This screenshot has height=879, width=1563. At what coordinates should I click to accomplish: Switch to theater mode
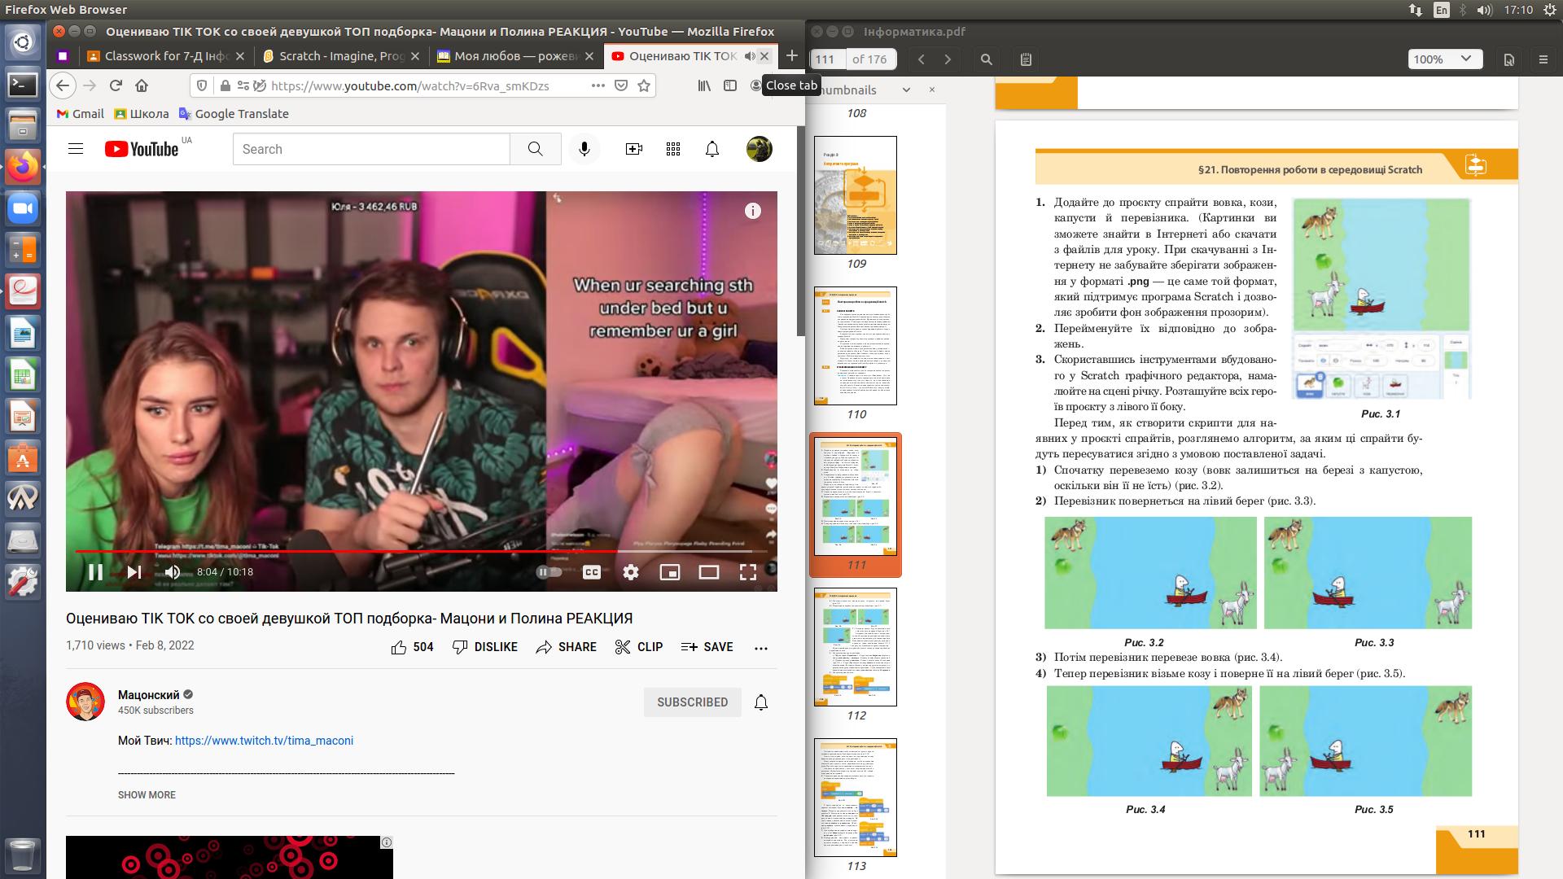point(708,572)
